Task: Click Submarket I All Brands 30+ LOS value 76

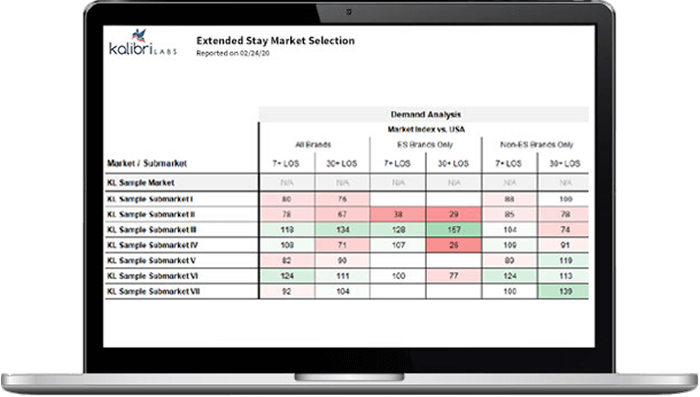Action: click(342, 198)
